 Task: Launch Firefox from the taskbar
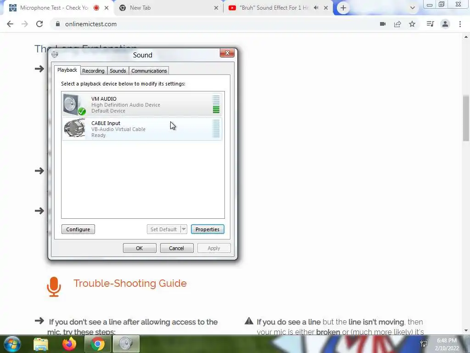click(69, 344)
